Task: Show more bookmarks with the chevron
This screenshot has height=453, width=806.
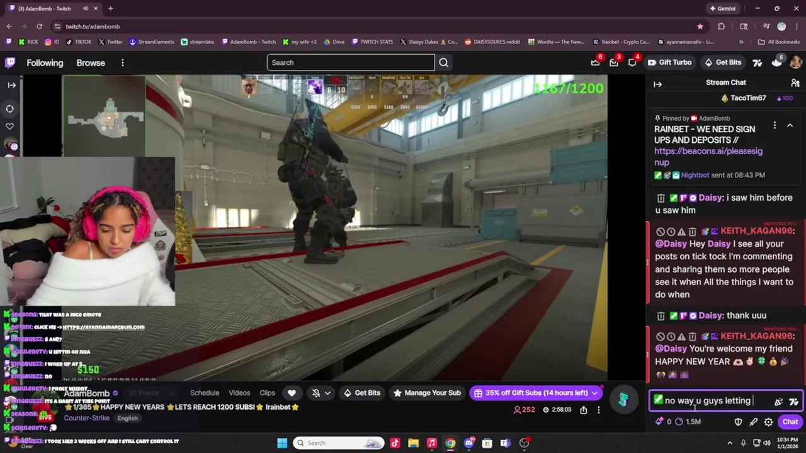Action: click(741, 42)
